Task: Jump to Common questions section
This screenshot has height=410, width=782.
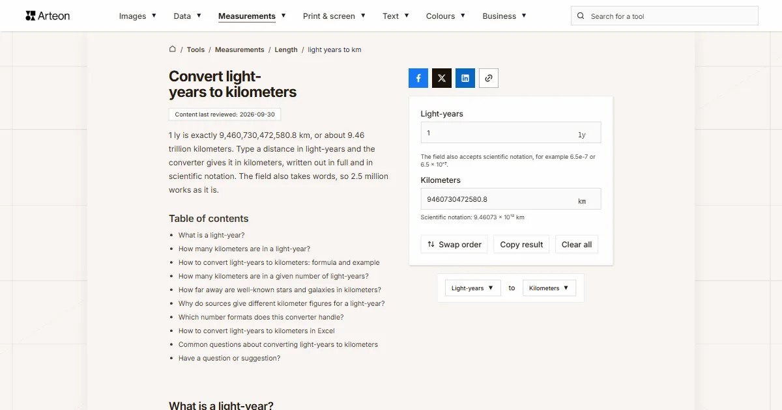Action: (278, 344)
